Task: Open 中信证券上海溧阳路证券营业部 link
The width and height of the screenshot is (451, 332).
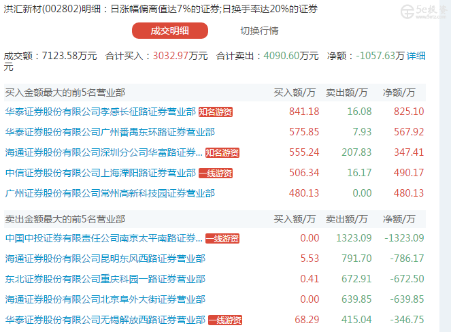Action: coord(101,173)
